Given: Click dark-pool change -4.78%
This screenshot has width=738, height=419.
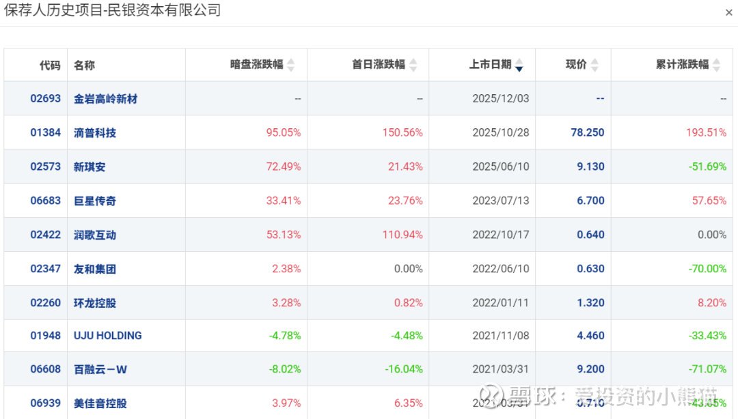Looking at the screenshot, I should click(x=285, y=336).
